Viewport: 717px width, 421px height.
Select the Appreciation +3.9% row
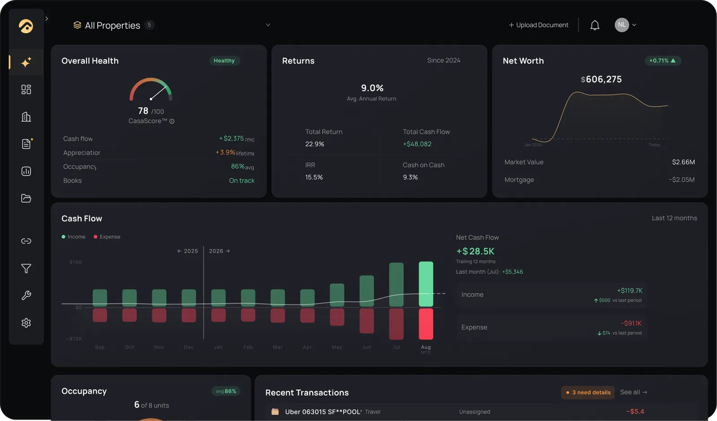click(159, 153)
